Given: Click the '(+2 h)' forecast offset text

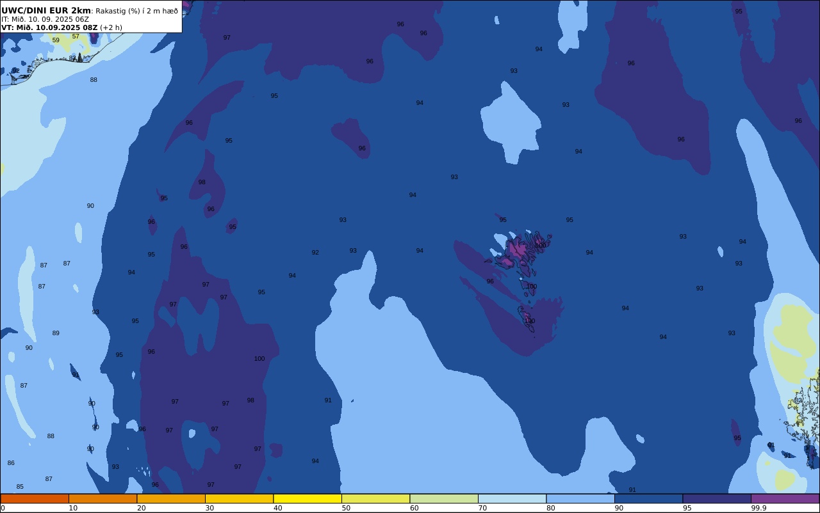Looking at the screenshot, I should click(x=111, y=28).
